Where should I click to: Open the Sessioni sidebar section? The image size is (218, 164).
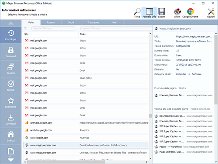pos(11,69)
